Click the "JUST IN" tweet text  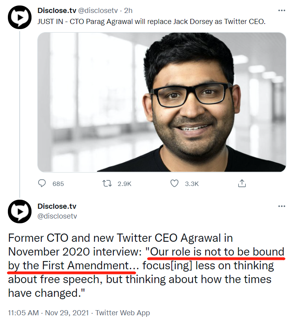[x=151, y=21]
